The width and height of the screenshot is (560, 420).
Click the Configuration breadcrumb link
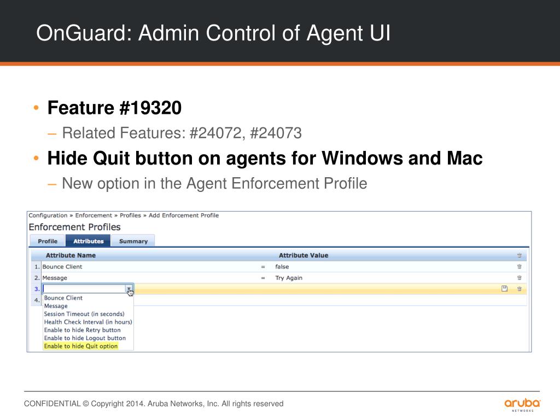point(48,215)
